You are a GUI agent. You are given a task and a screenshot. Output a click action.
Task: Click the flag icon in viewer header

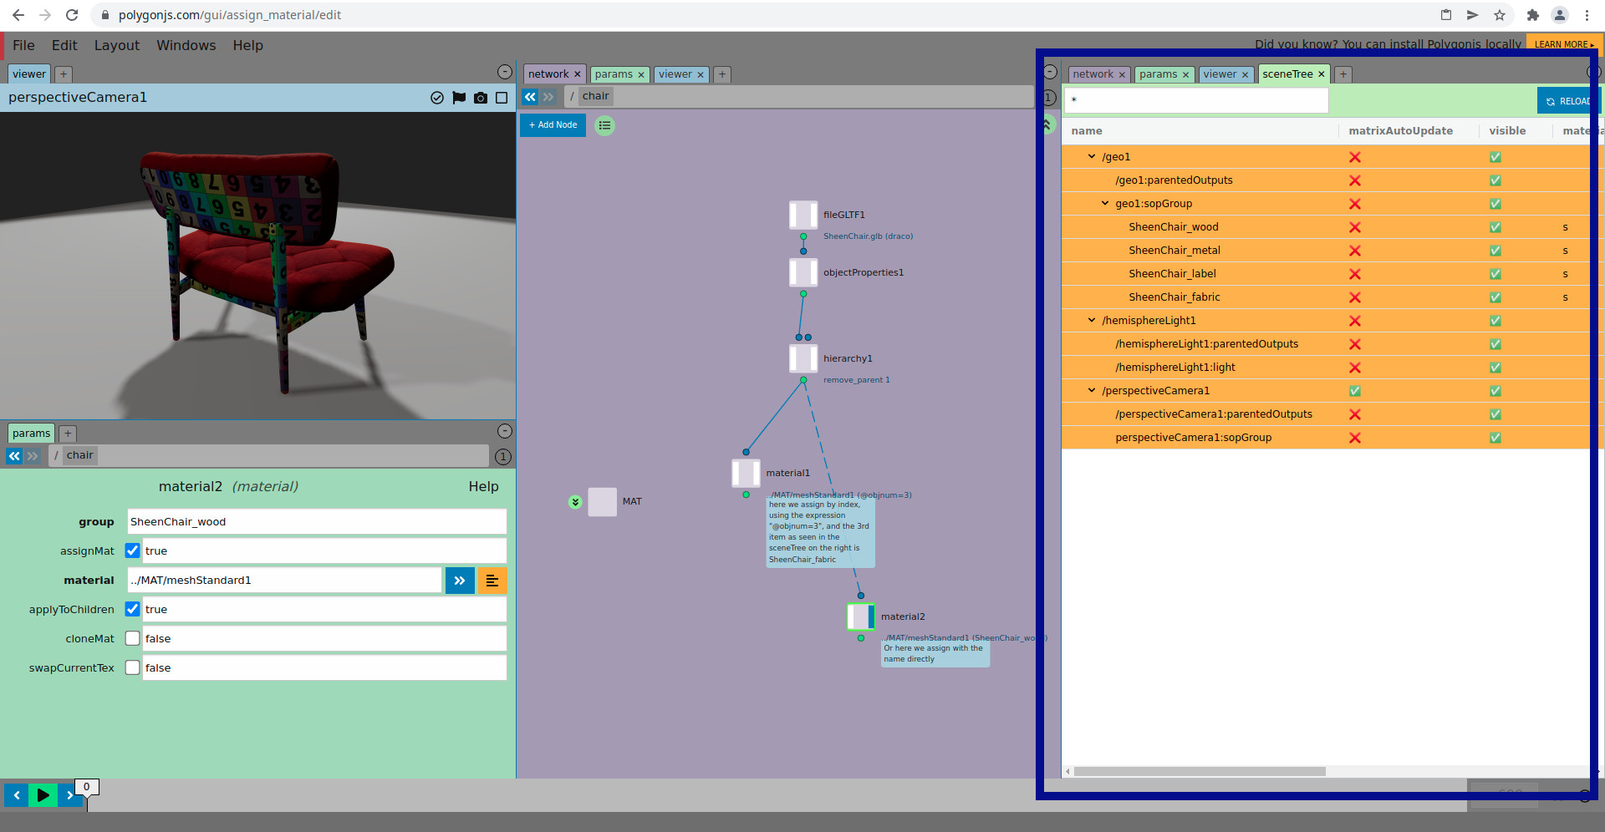coord(459,98)
